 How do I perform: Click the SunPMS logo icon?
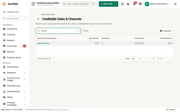[4, 4]
